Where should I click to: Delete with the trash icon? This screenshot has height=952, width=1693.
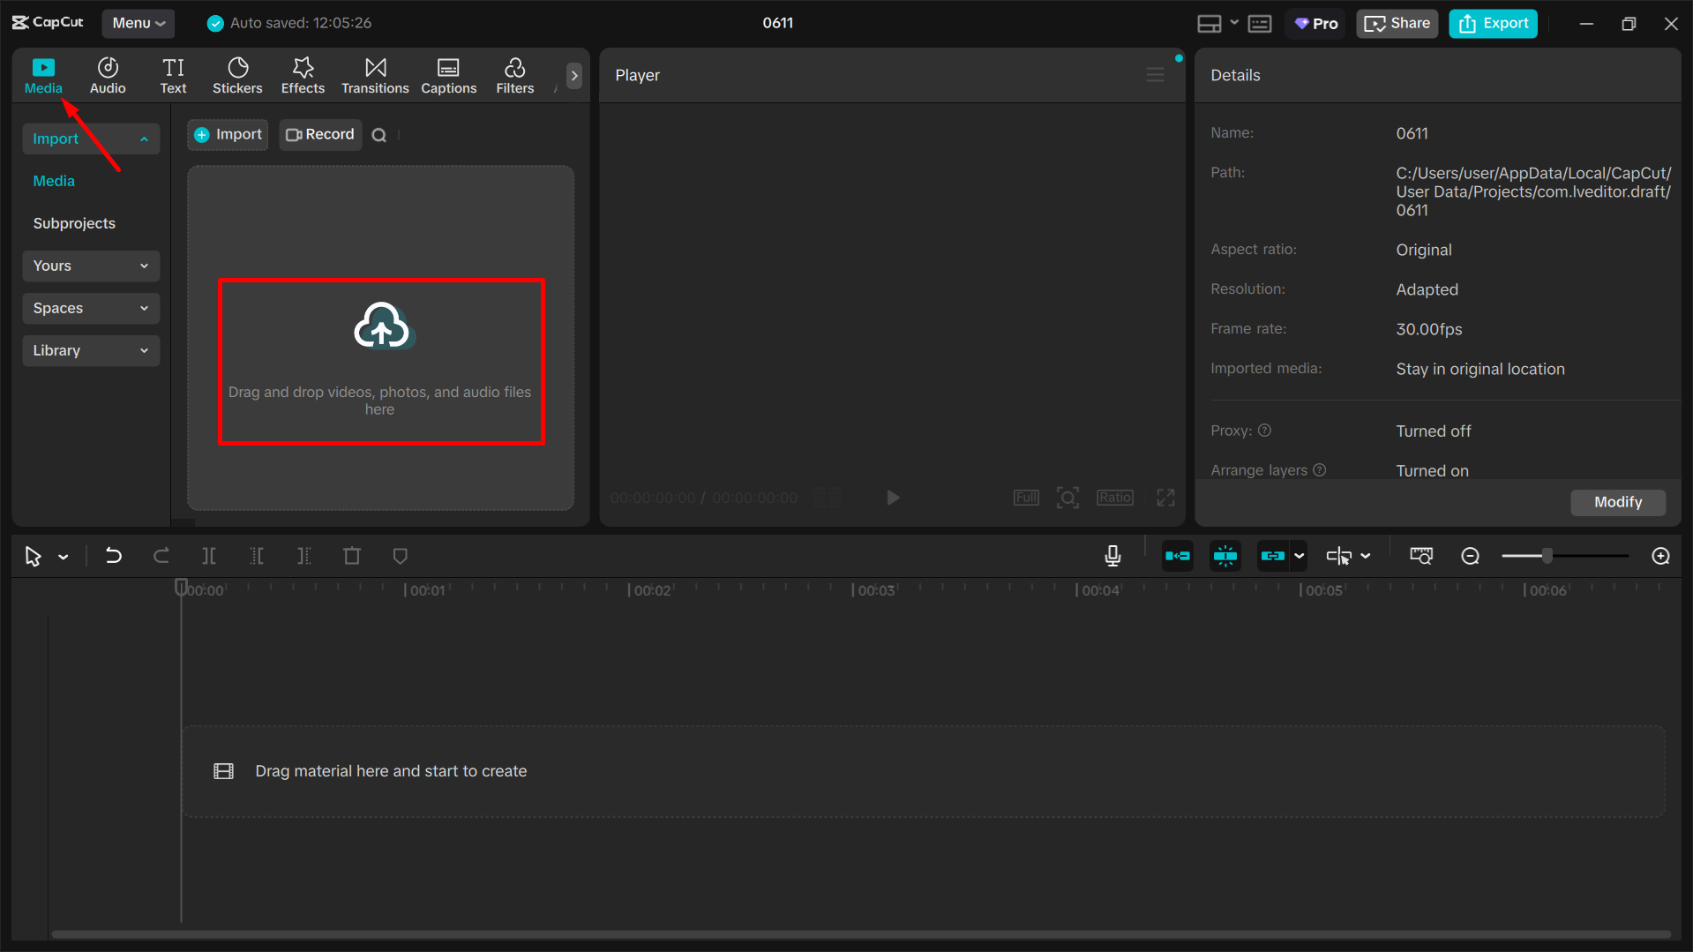click(x=351, y=556)
